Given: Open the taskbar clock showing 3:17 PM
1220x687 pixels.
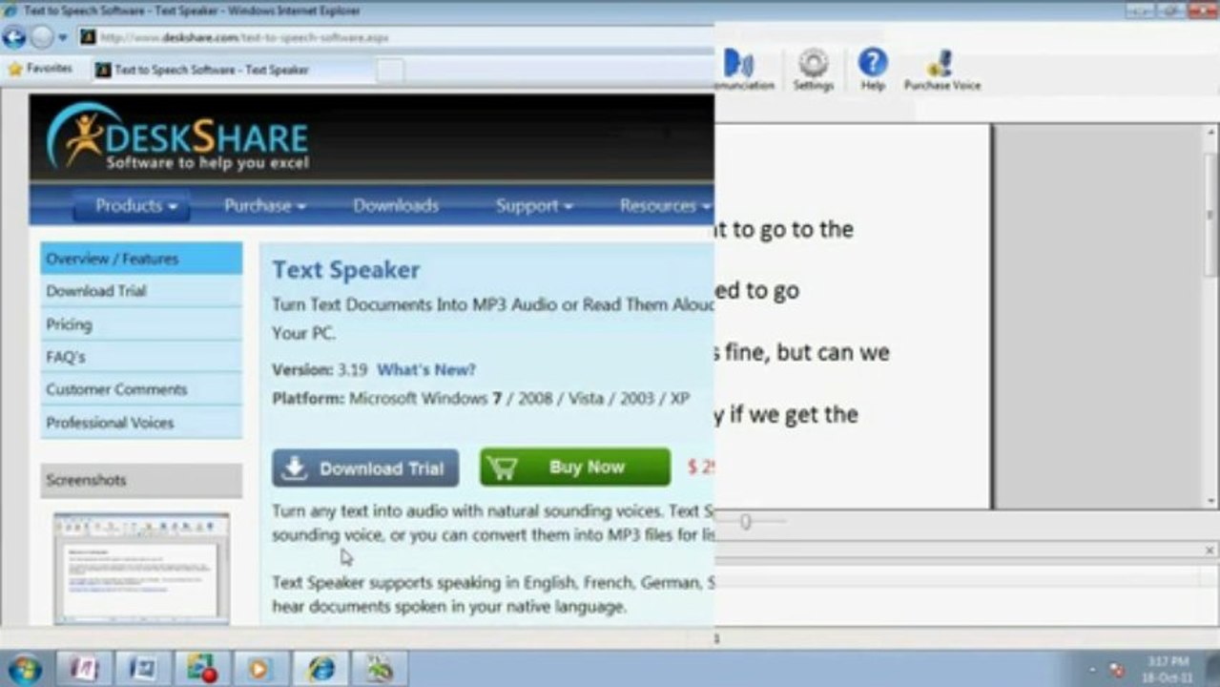Looking at the screenshot, I should pos(1168,669).
